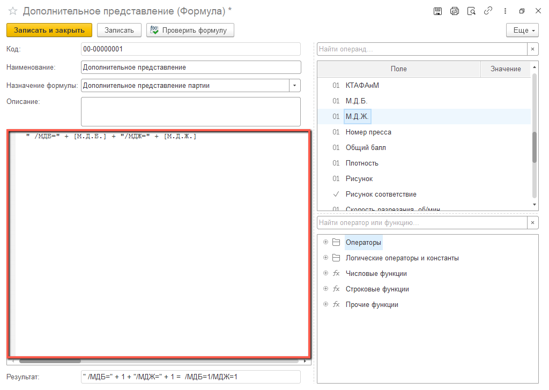Clear the operand search field

pyautogui.click(x=532, y=49)
